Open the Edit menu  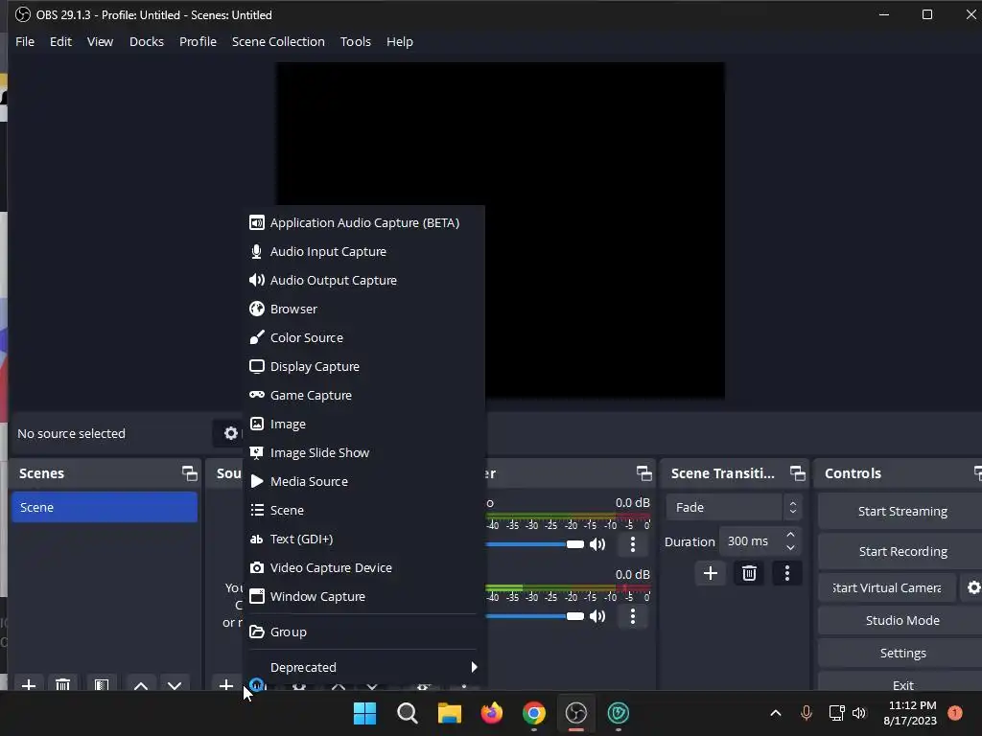point(60,42)
